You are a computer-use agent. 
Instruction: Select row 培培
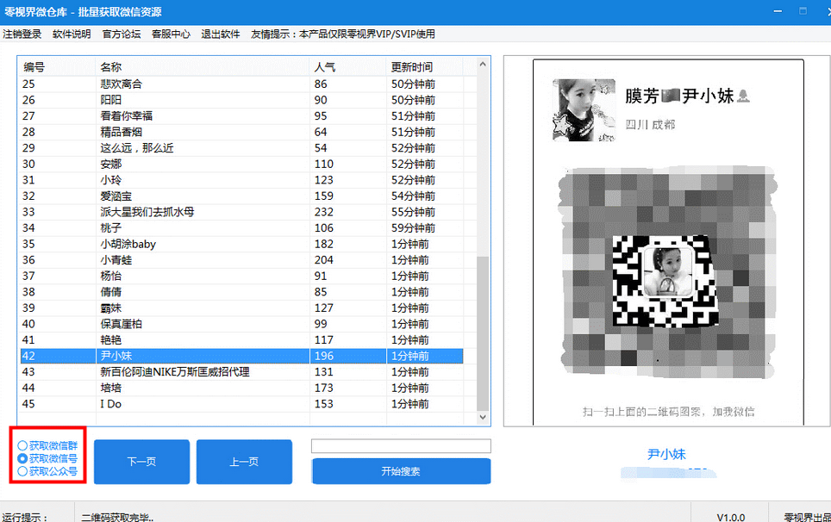tap(241, 388)
